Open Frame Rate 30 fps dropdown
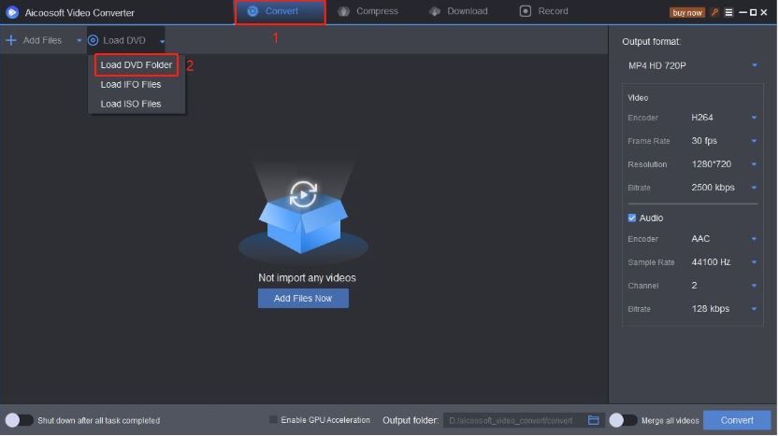Image resolution: width=779 pixels, height=436 pixels. click(724, 141)
